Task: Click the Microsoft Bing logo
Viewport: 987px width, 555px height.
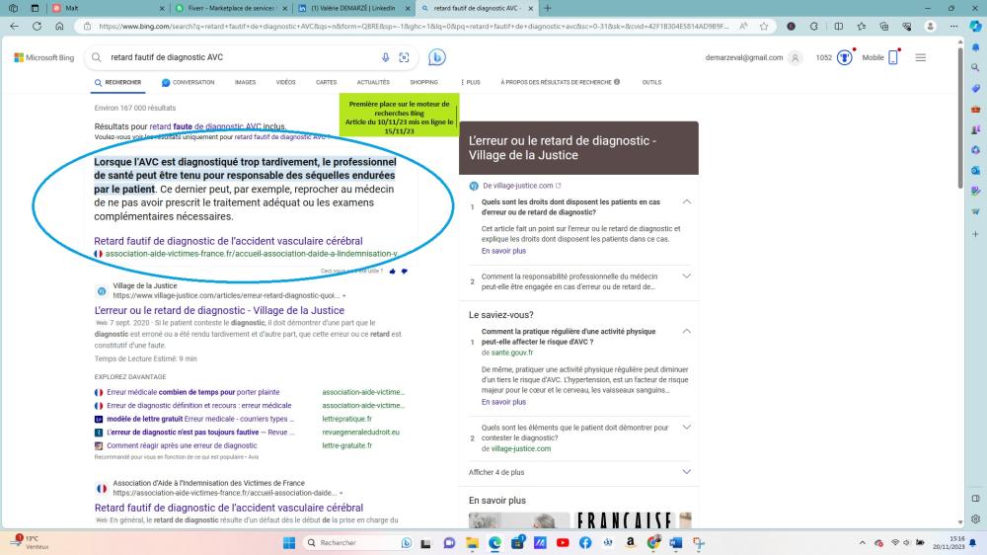Action: pos(44,57)
